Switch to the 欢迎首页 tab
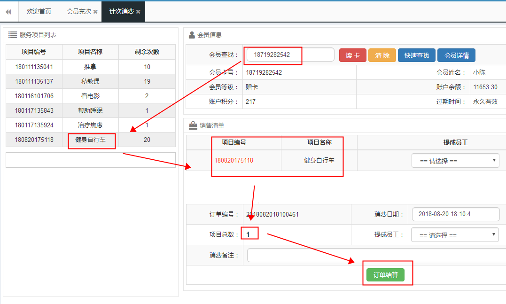The width and height of the screenshot is (506, 304). 39,12
